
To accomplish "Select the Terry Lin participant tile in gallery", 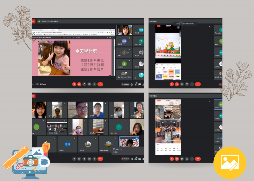I will point(119,127).
